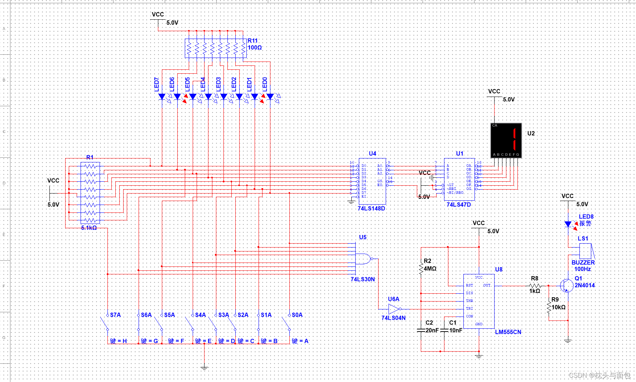Click the '5.1kΩ' value label
This screenshot has width=636, height=382.
[x=89, y=228]
